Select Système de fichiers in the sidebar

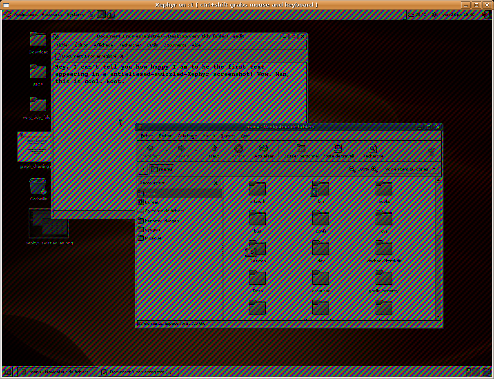[x=163, y=211]
